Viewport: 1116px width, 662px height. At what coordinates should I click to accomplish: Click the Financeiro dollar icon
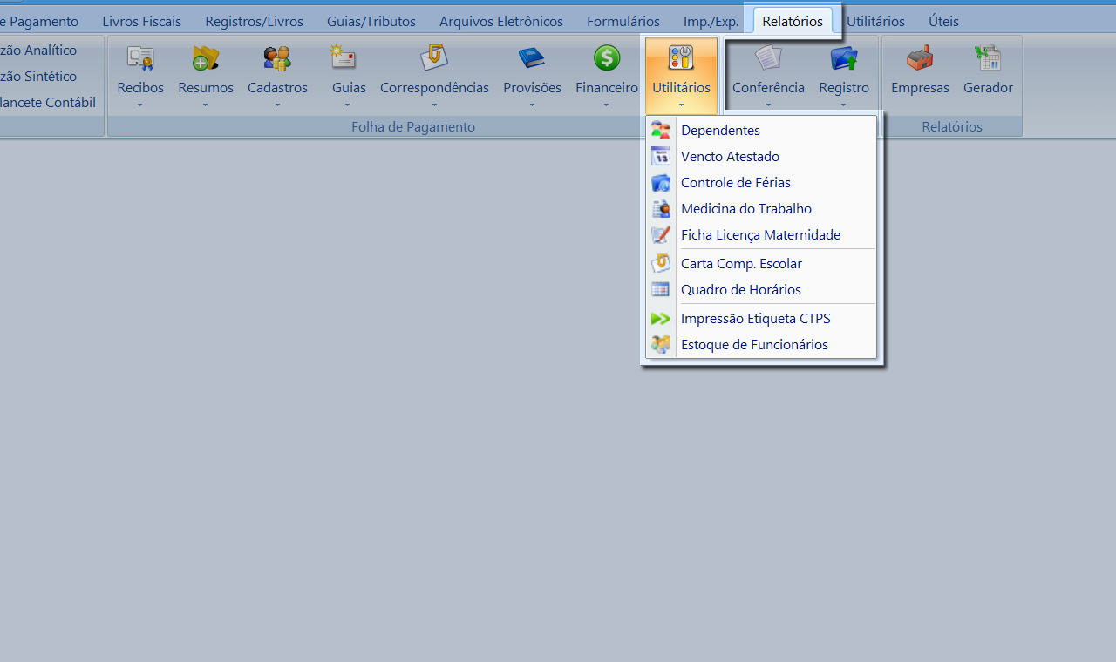coord(607,59)
